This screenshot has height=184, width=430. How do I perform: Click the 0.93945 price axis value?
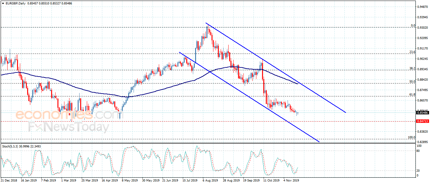pos(422,17)
